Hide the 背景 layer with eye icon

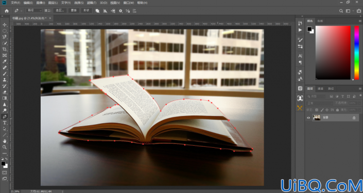[308, 118]
